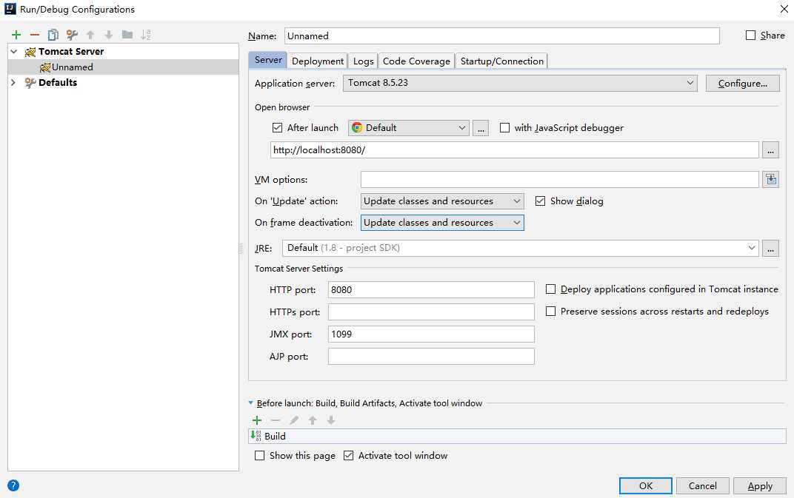This screenshot has height=498, width=794.
Task: Click the JMX port field
Action: [x=431, y=334]
